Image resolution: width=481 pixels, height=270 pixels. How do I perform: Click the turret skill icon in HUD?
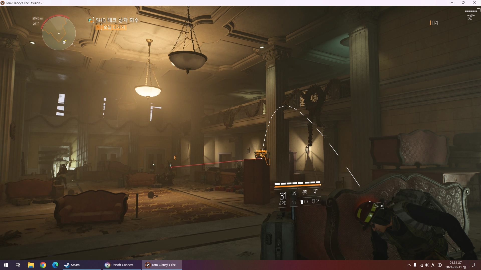[305, 192]
